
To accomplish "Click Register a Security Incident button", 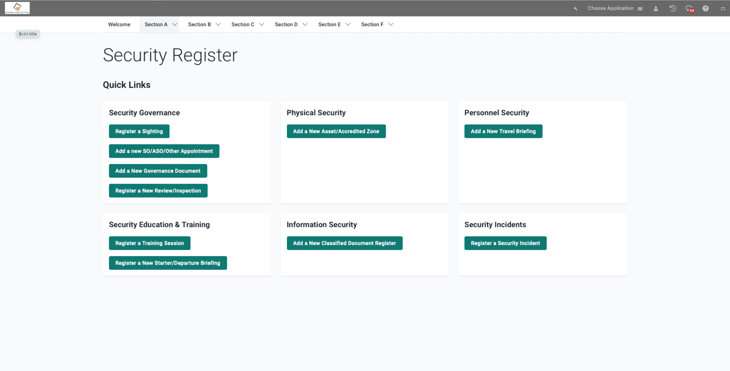I will tap(506, 243).
